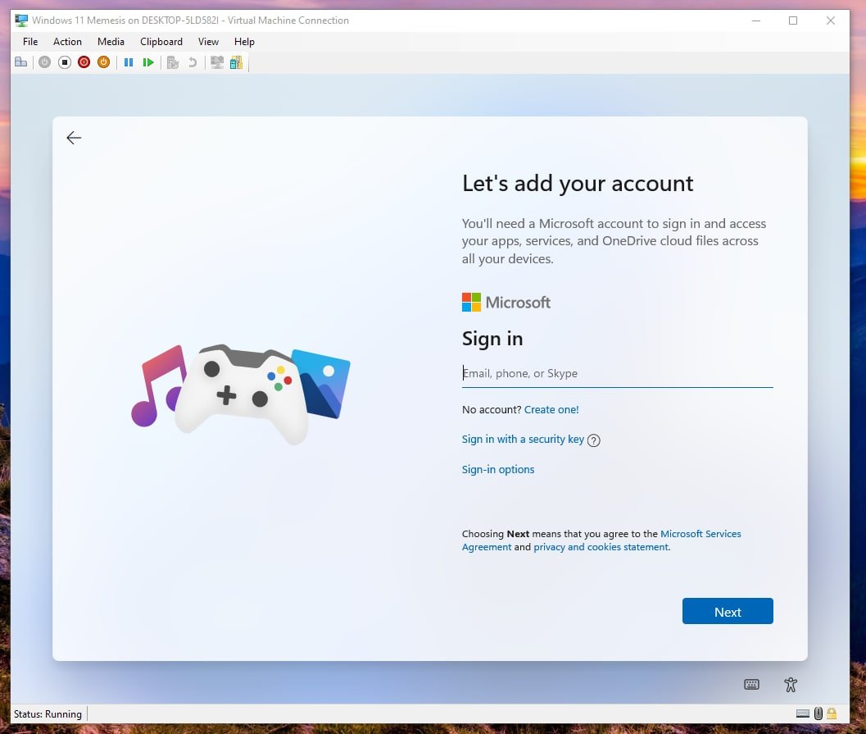Viewport: 866px width, 734px height.
Task: Resume the VM with the green play icon
Action: [x=149, y=62]
